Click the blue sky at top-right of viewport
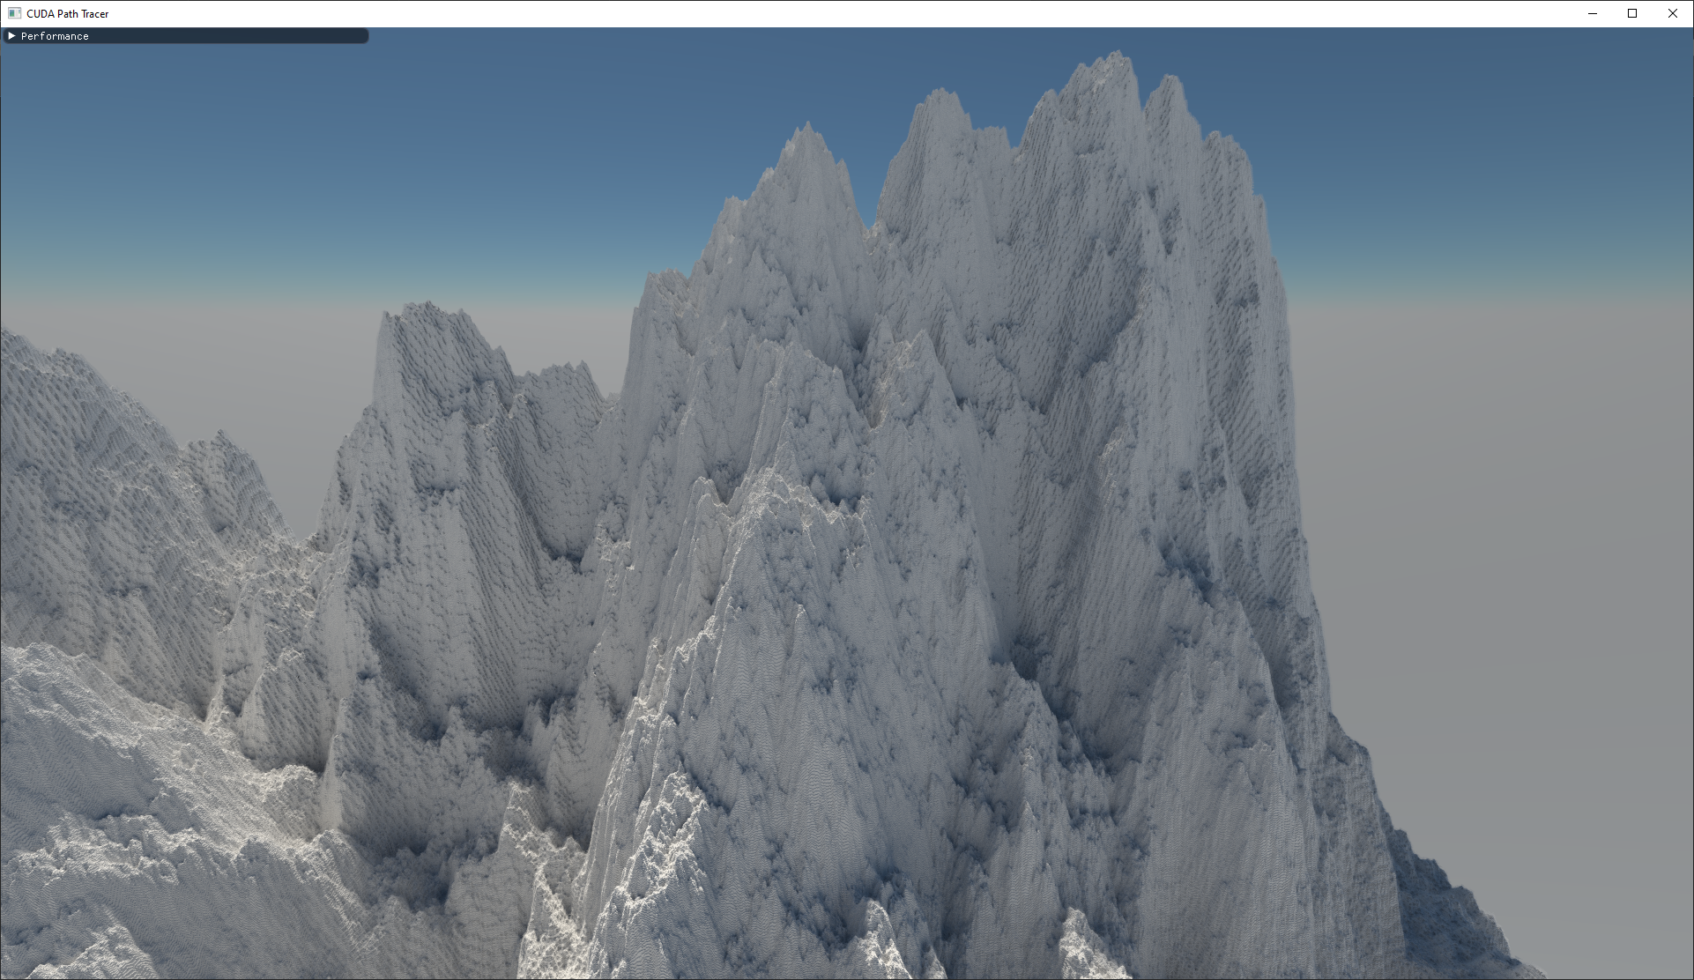Image resolution: width=1694 pixels, height=980 pixels. pyautogui.click(x=1498, y=115)
